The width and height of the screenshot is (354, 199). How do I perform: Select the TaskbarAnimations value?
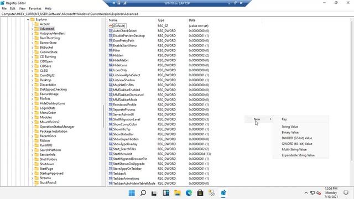coord(126,179)
